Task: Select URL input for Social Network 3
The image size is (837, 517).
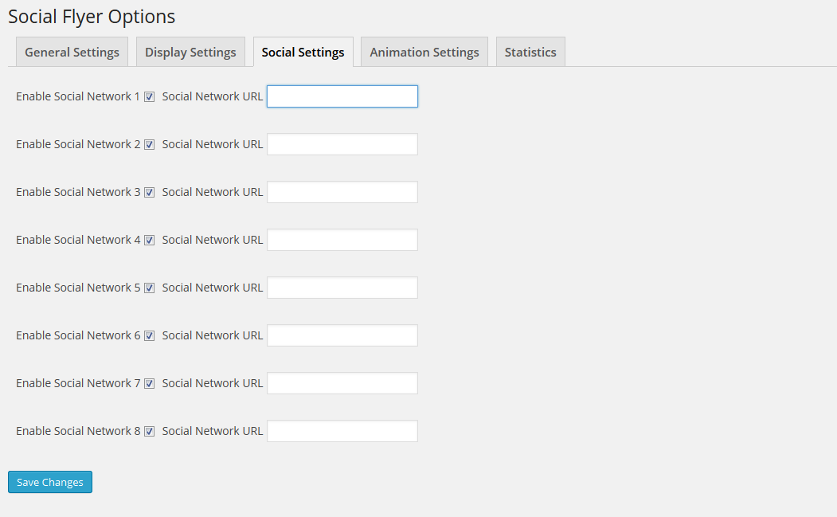Action: [x=342, y=192]
